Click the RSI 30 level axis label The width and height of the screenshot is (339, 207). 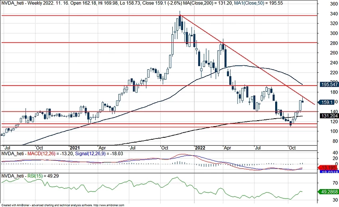tap(335, 200)
